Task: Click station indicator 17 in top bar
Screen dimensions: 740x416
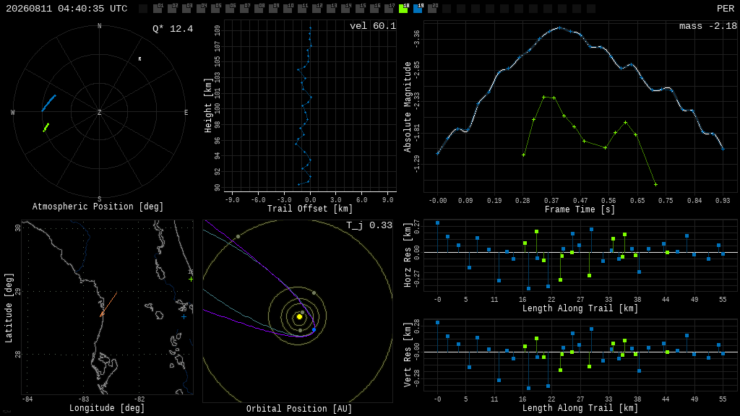Action: pyautogui.click(x=389, y=9)
